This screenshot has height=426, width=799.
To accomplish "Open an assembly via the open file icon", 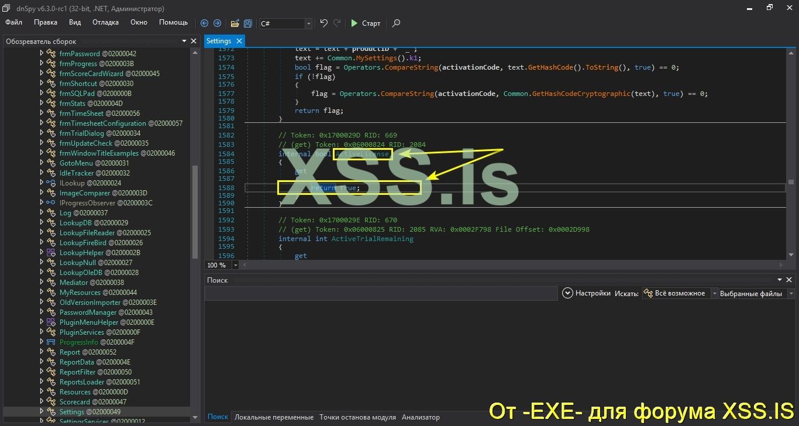I will tap(234, 23).
